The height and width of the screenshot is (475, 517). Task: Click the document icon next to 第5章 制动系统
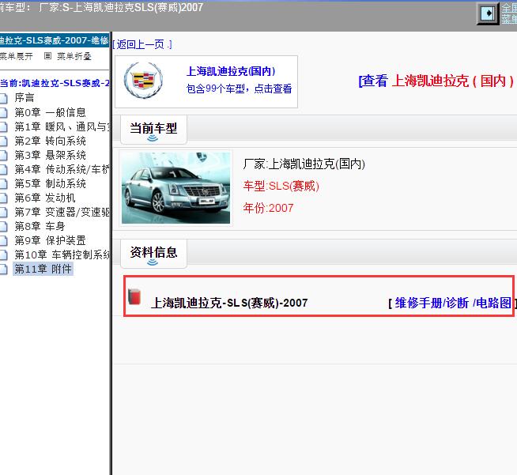pyautogui.click(x=4, y=183)
